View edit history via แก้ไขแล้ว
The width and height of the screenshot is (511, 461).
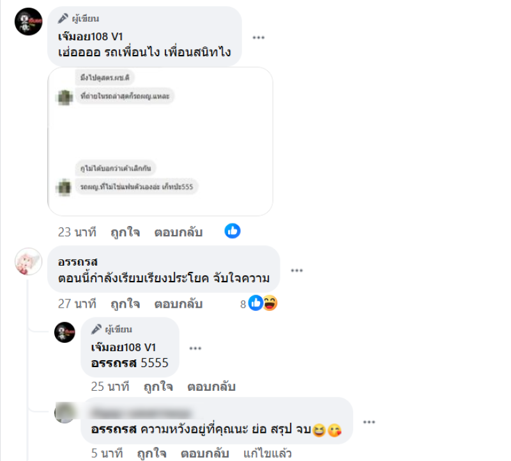pos(267,453)
